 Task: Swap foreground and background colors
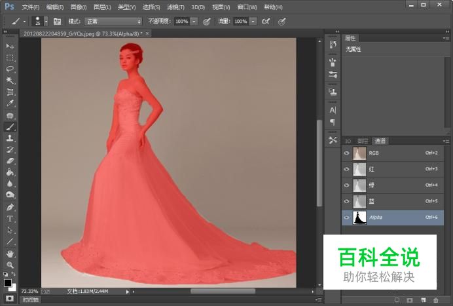(x=14, y=274)
